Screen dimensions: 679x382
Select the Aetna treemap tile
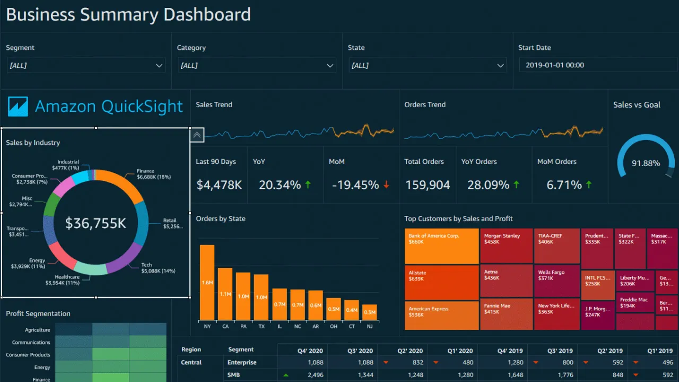[x=506, y=281]
